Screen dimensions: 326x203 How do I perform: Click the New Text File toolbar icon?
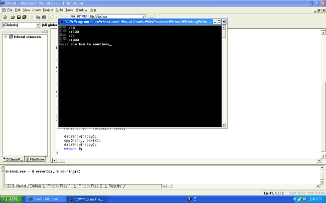point(6,17)
